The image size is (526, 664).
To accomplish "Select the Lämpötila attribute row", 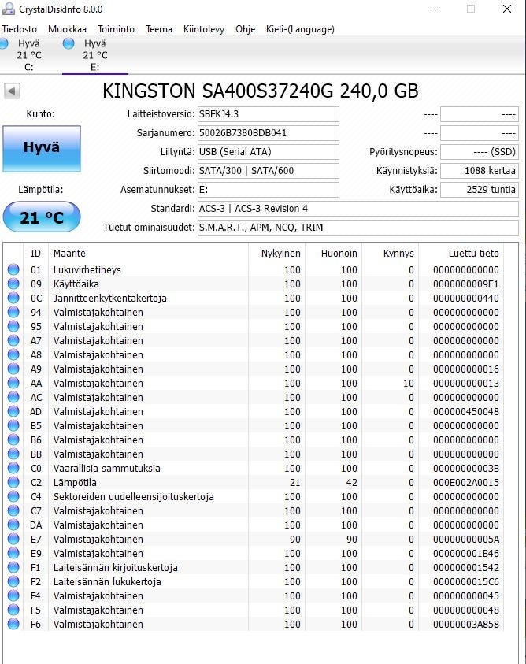I will click(254, 482).
